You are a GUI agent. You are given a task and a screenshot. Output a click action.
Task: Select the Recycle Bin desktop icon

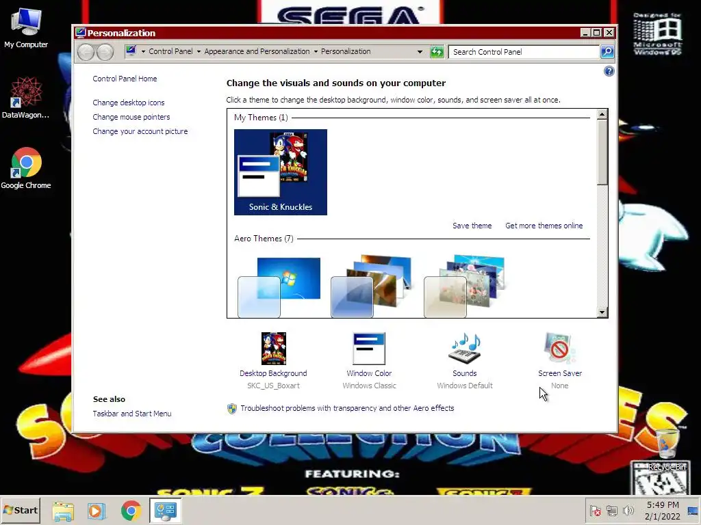pos(667,448)
